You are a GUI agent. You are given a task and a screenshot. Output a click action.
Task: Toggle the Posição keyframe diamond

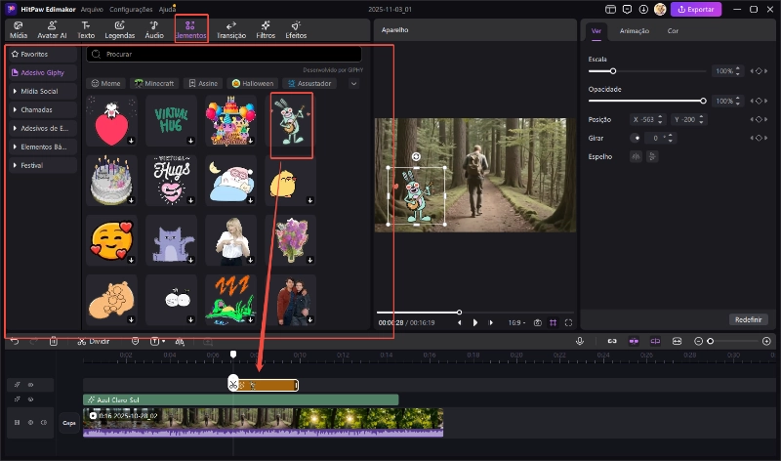coord(759,119)
